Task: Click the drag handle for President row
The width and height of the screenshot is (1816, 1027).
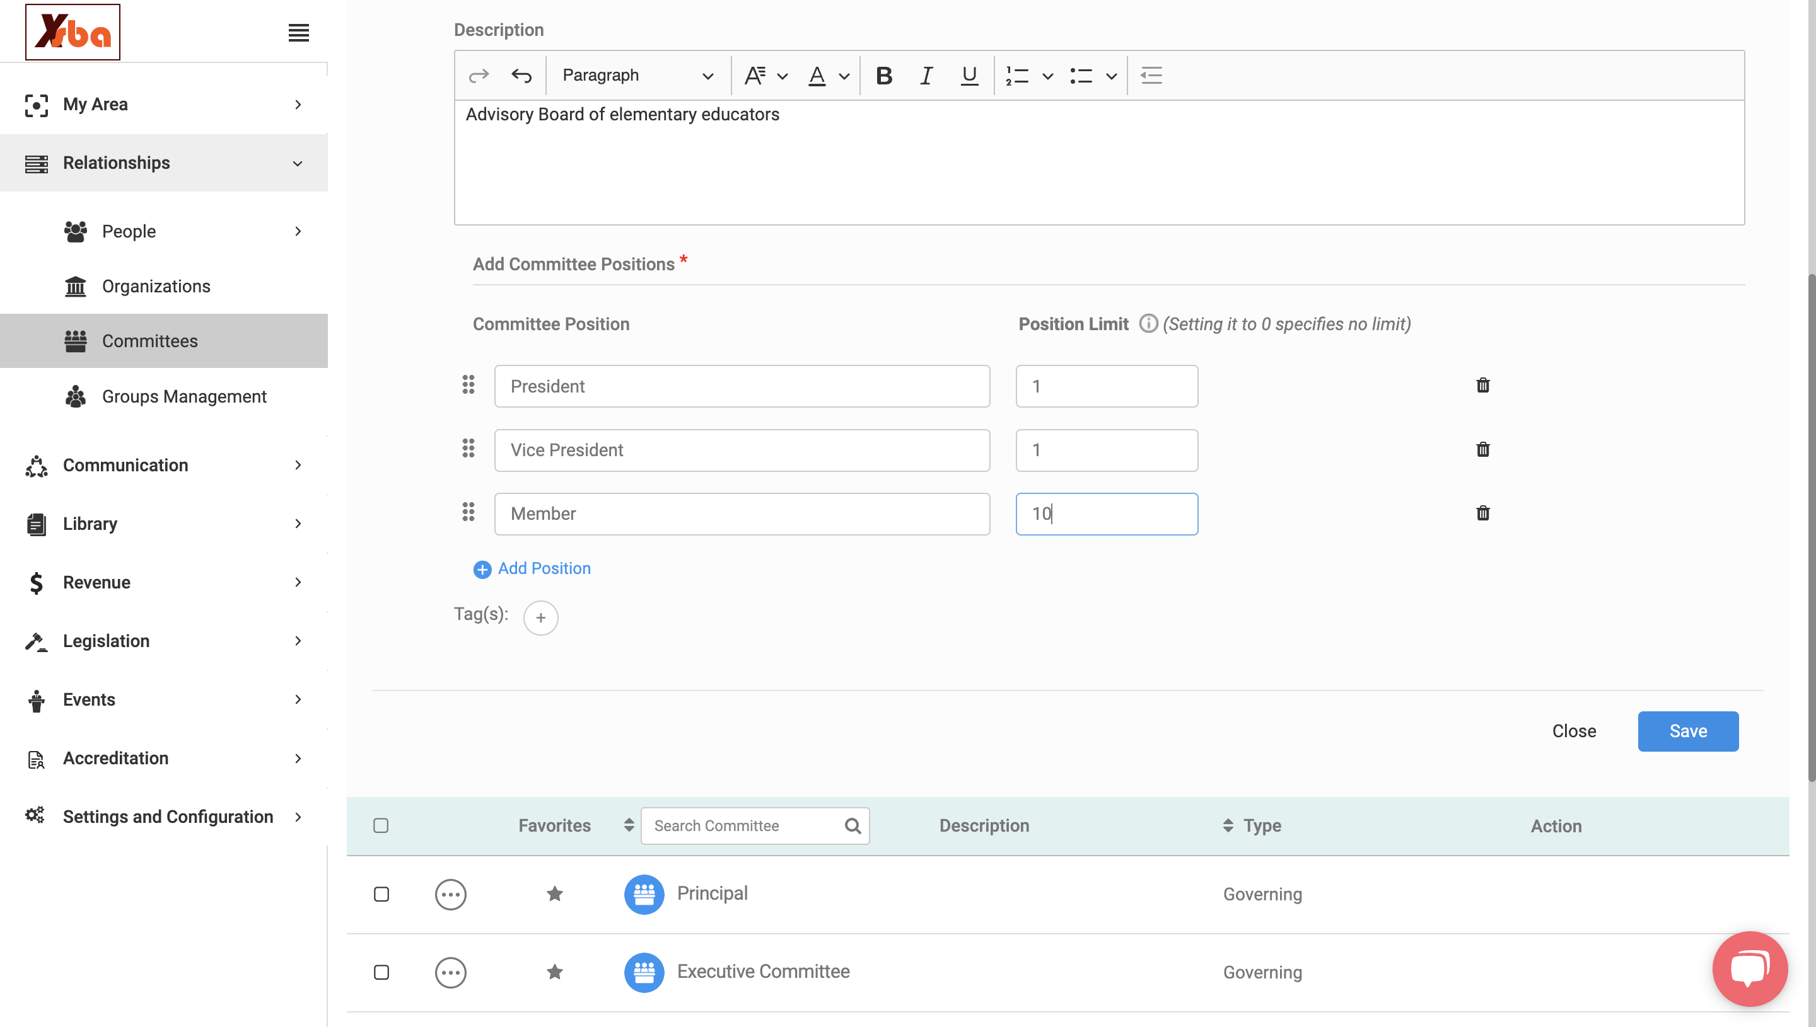Action: (x=468, y=384)
